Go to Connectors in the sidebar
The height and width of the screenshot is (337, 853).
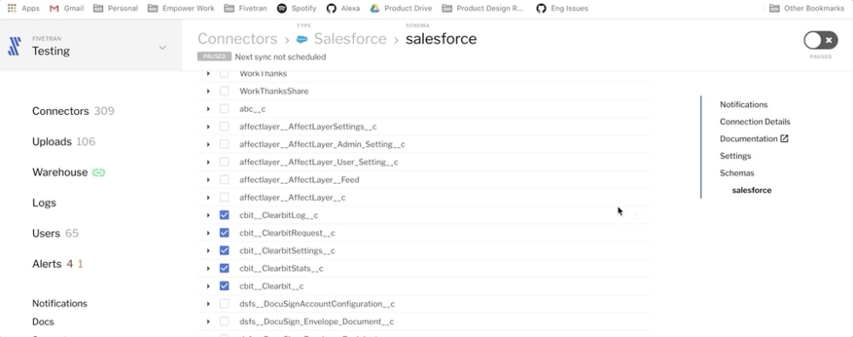61,111
